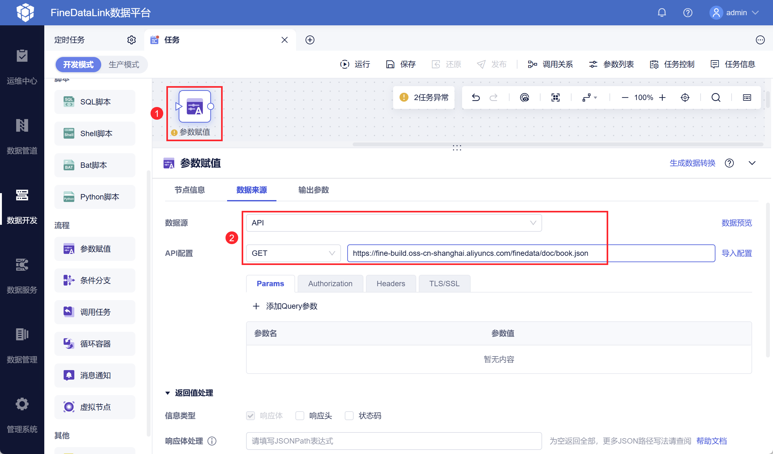
Task: Click the canvas search magnifier icon
Action: click(716, 98)
